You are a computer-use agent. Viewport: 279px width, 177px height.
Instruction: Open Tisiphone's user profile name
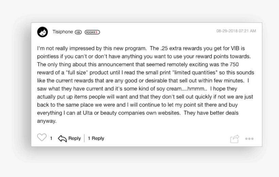point(63,32)
